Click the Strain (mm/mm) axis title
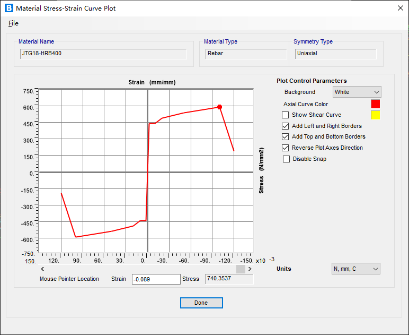 152,82
